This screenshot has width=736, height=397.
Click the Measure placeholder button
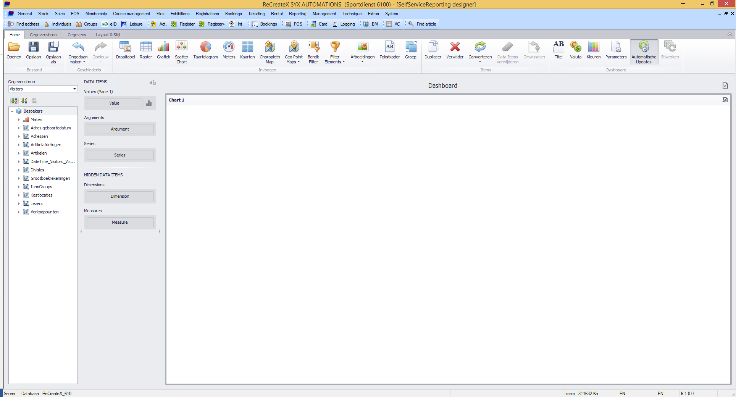(x=120, y=222)
